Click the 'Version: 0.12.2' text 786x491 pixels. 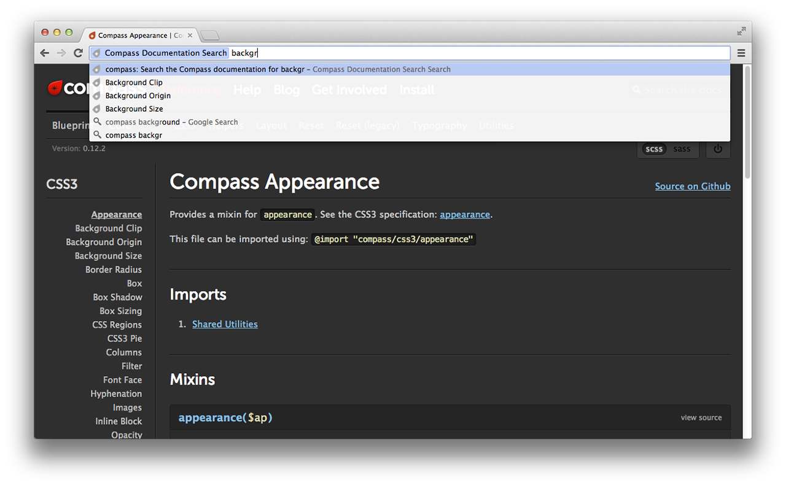(x=79, y=149)
